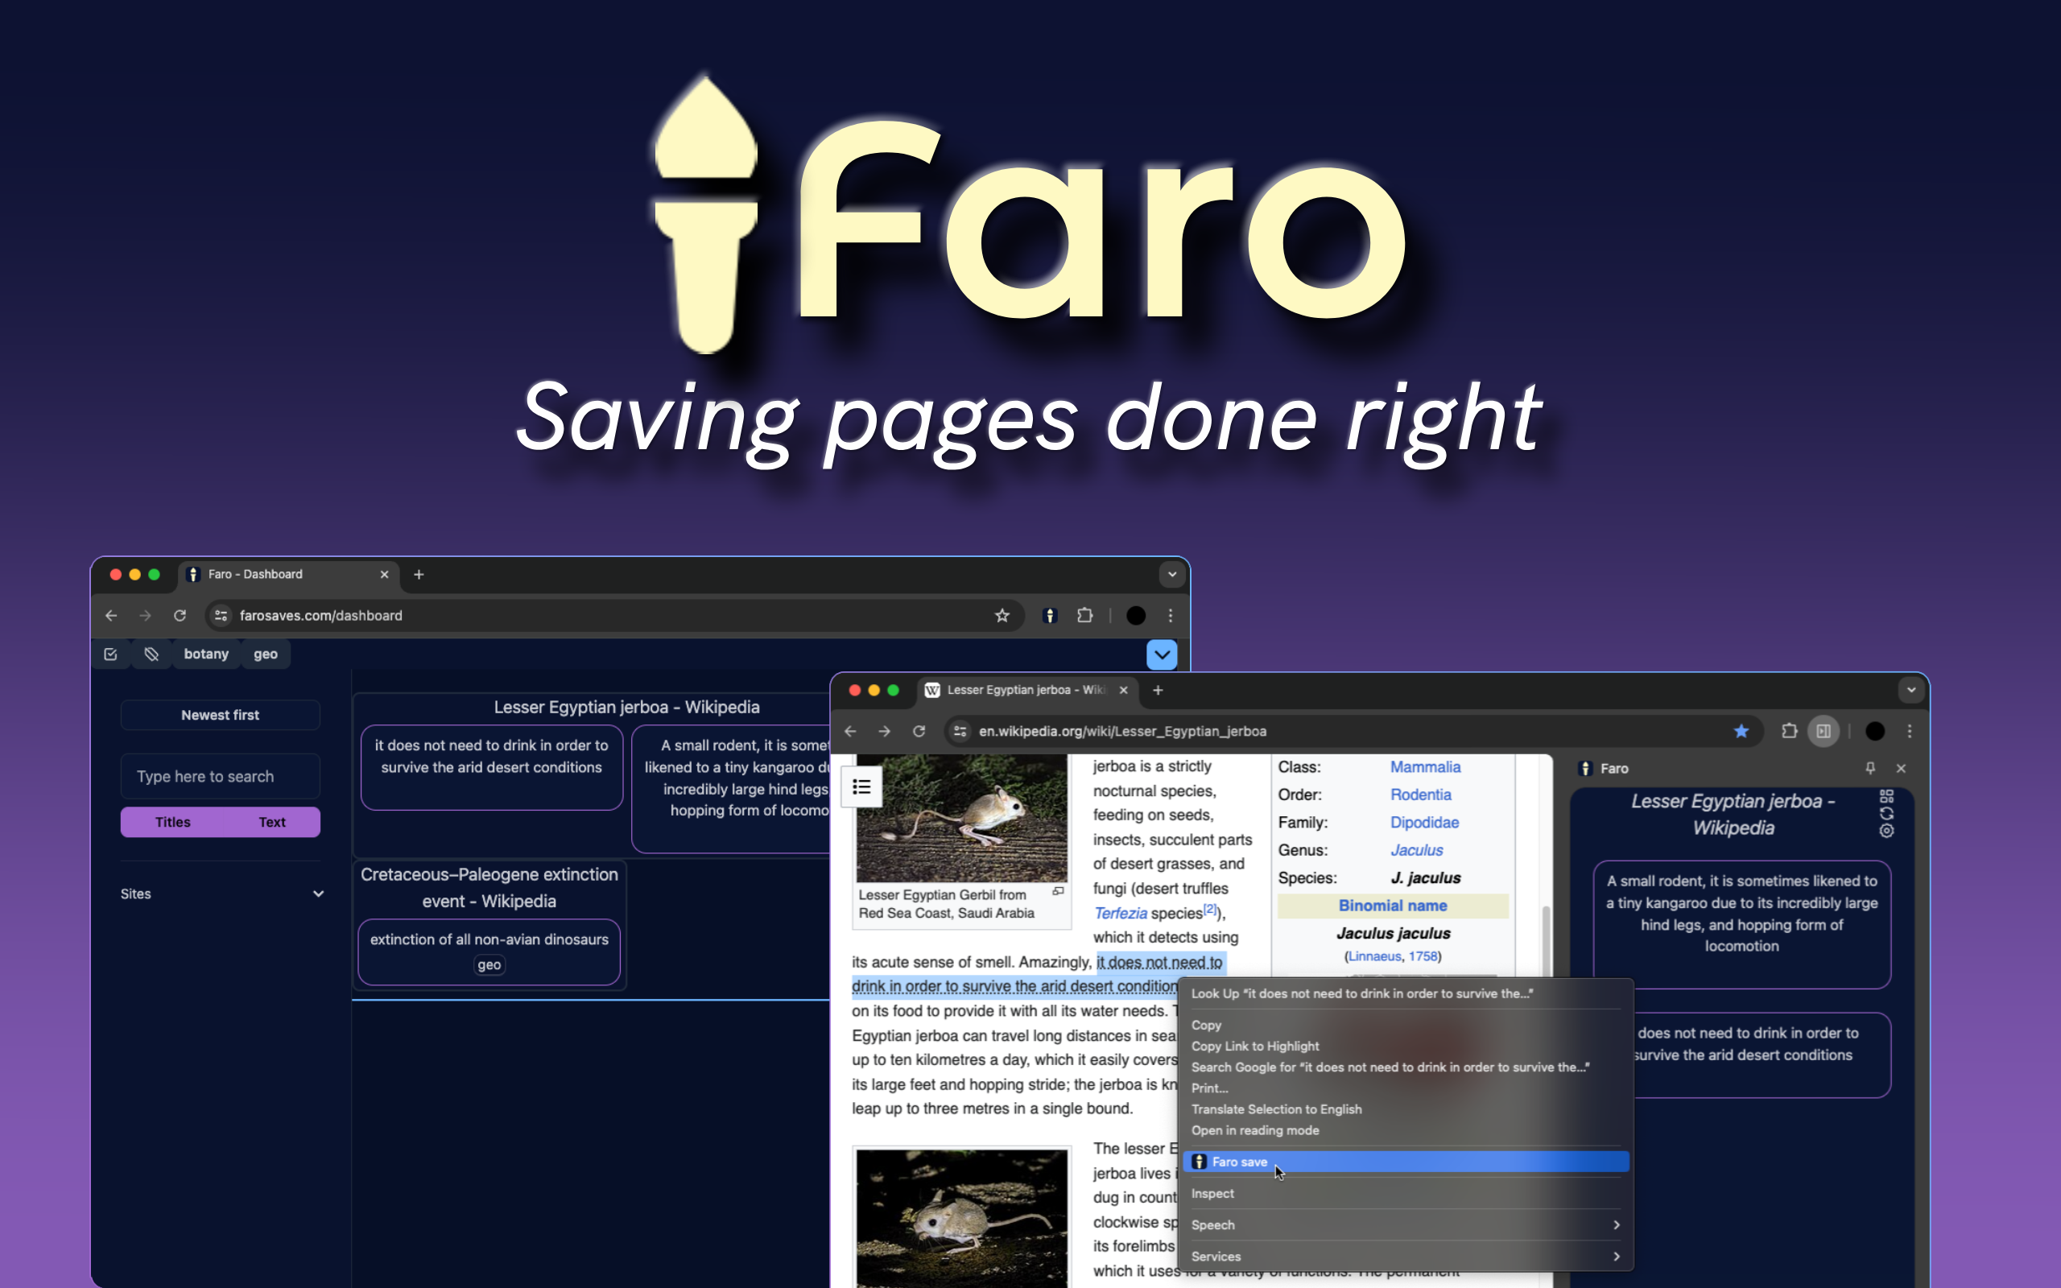Screen dimensions: 2061x1288
Task: Select Translate Selection to English
Action: click(1405, 1109)
